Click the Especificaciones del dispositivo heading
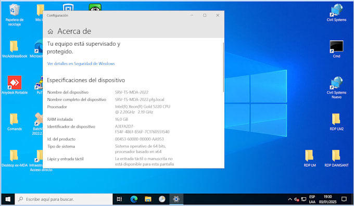 [86, 80]
